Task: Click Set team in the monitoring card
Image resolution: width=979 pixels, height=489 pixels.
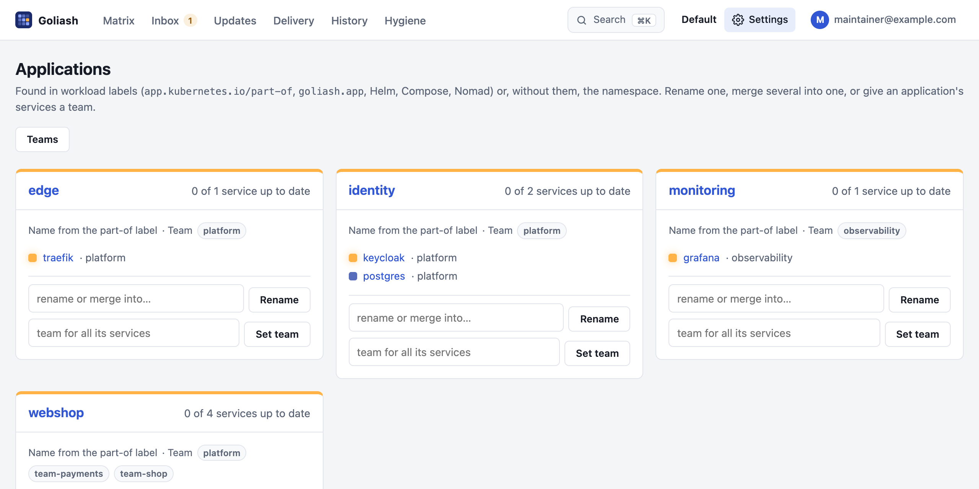Action: pos(917,334)
